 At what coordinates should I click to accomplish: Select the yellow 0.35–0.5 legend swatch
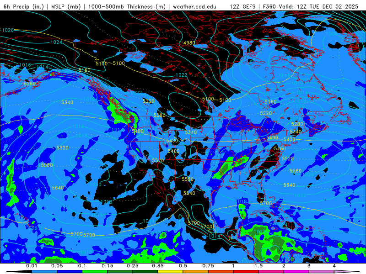point(170,272)
